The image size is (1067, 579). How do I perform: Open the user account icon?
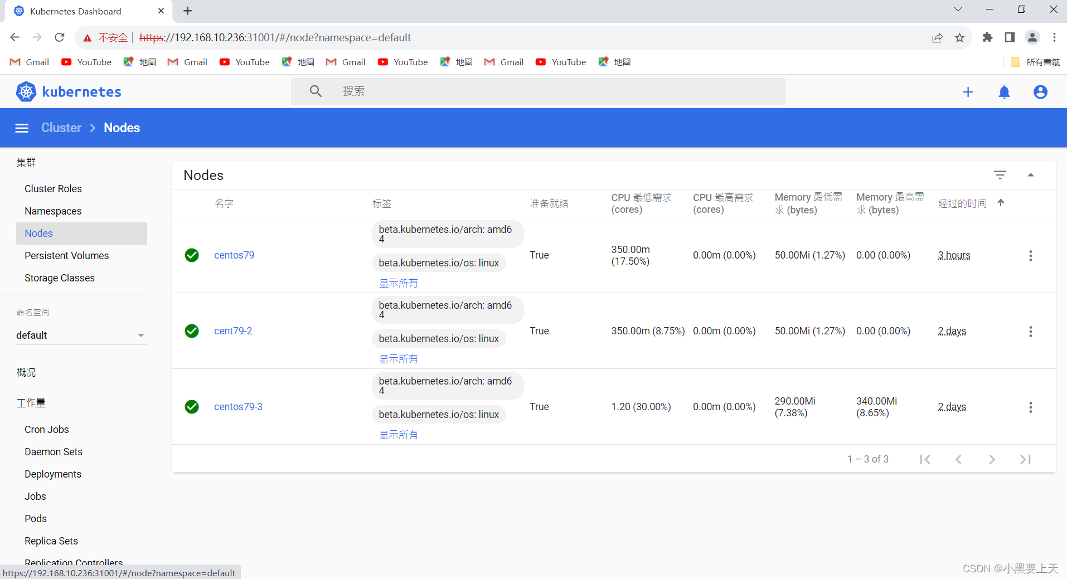click(1040, 91)
